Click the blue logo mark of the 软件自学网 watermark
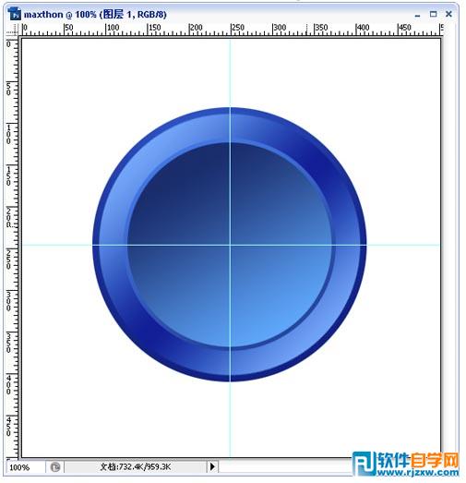The width and height of the screenshot is (466, 483). coord(364,464)
